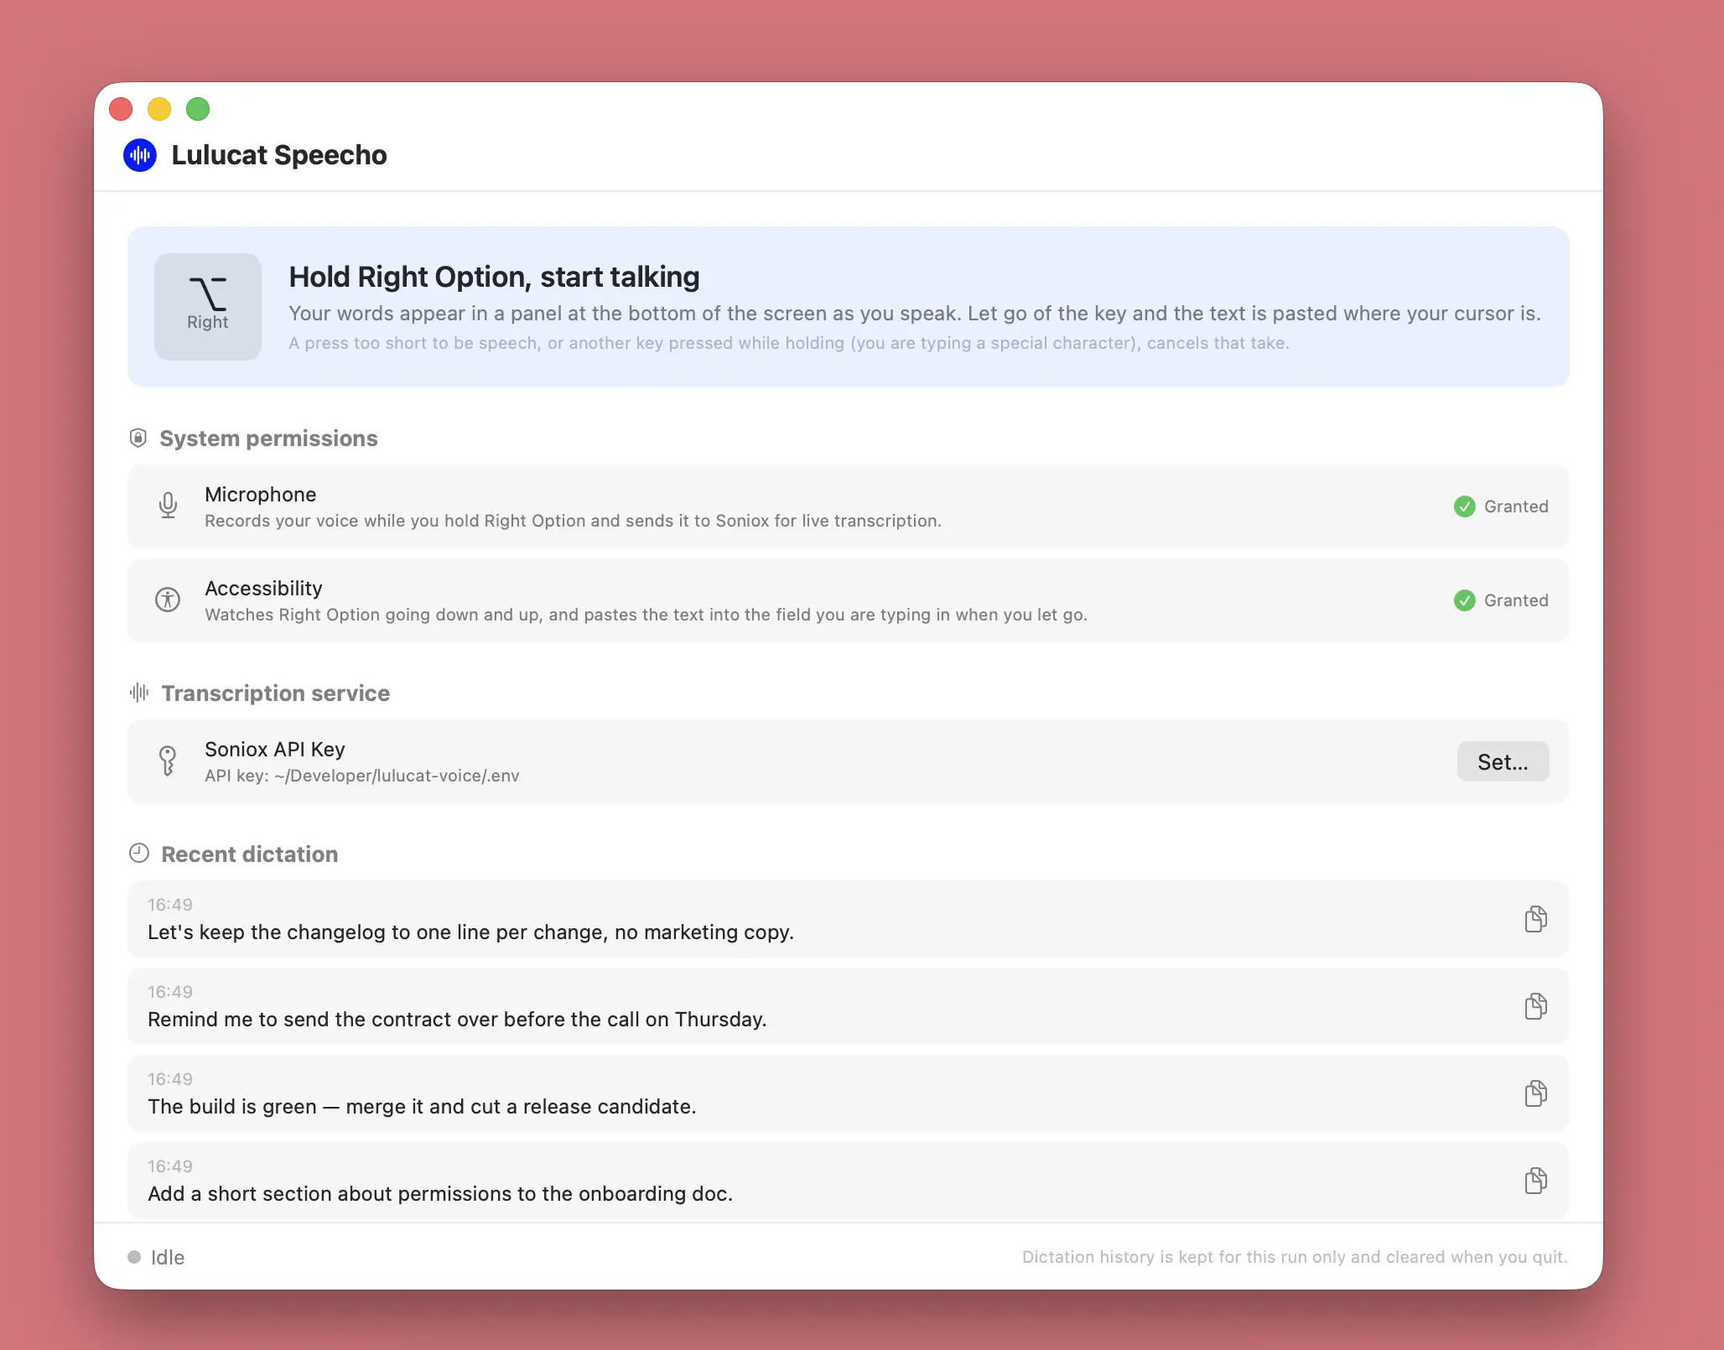Click the Accessibility description "Watches Right Option going down"
The image size is (1724, 1350).
pyautogui.click(x=646, y=615)
